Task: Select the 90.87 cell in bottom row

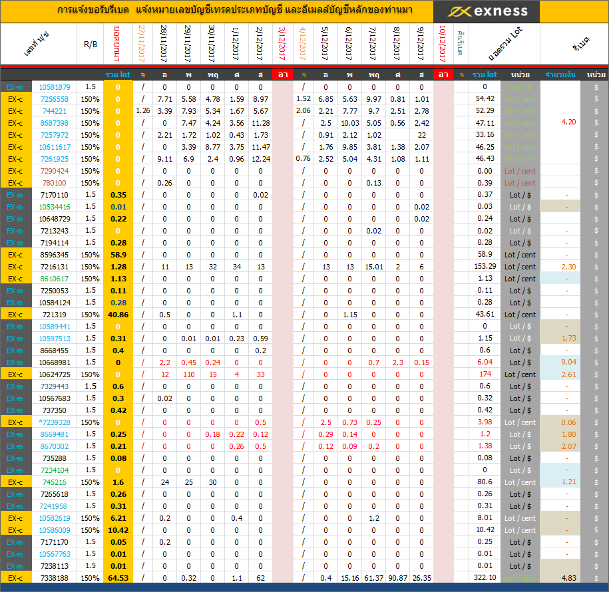Action: [x=397, y=578]
